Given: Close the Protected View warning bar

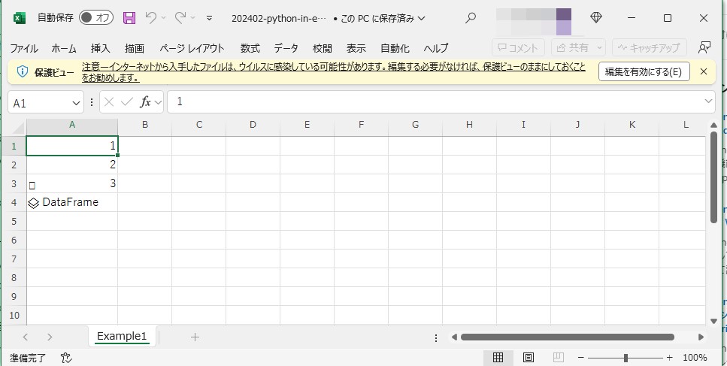Looking at the screenshot, I should (703, 71).
